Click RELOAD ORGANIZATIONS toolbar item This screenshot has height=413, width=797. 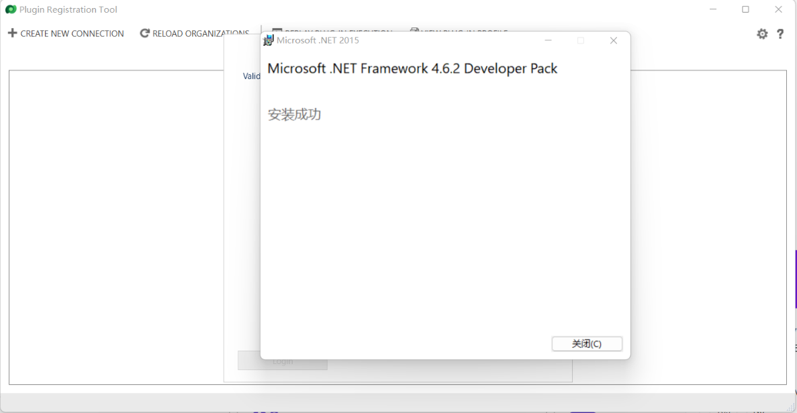pyautogui.click(x=194, y=34)
